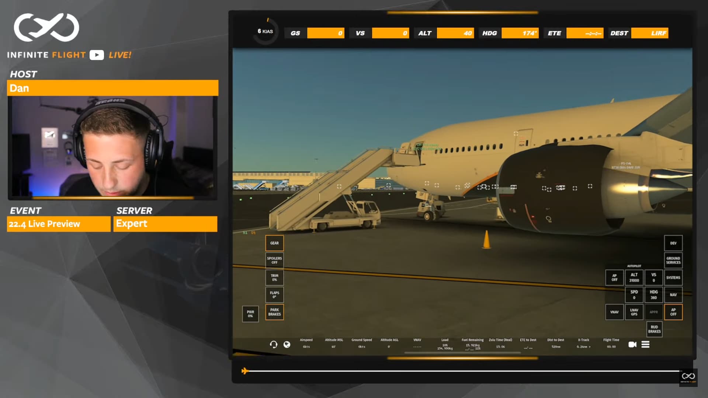Click the host webcam video thumbnail
708x398 pixels.
[112, 147]
